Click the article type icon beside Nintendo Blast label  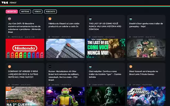click(9, 37)
